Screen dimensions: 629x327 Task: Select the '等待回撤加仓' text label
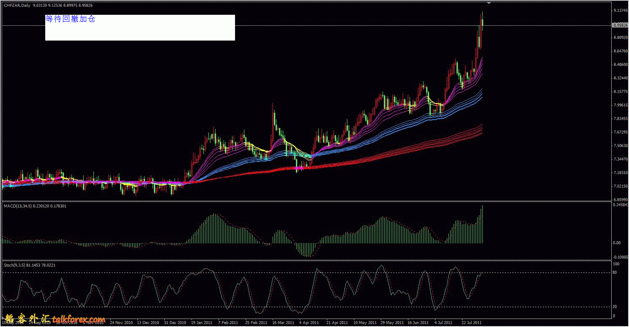coord(70,19)
